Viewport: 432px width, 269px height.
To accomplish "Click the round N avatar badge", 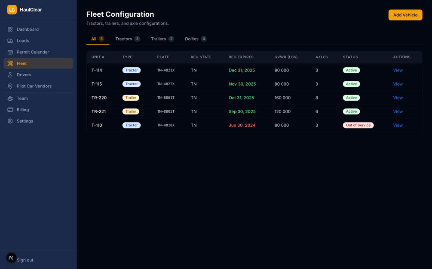I will point(11,258).
